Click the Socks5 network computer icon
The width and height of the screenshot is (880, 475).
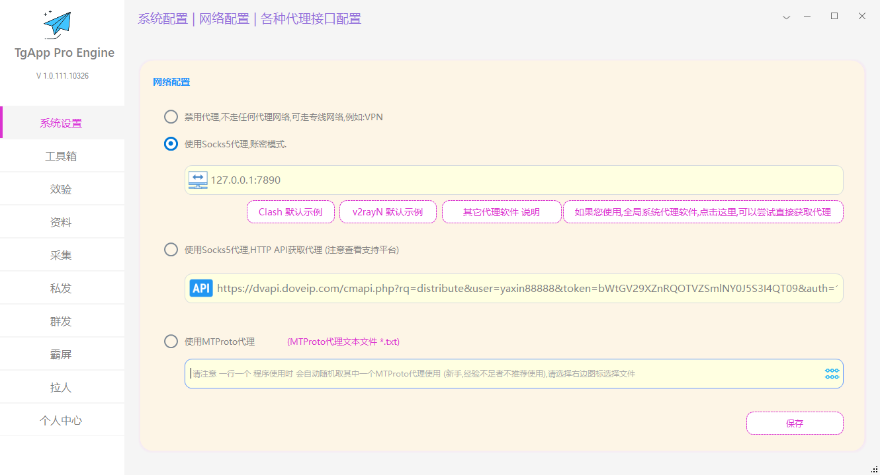pos(198,180)
